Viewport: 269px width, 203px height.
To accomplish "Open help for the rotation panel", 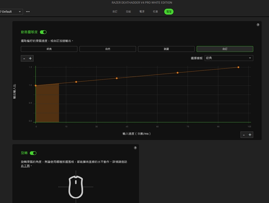I will click(x=135, y=148).
